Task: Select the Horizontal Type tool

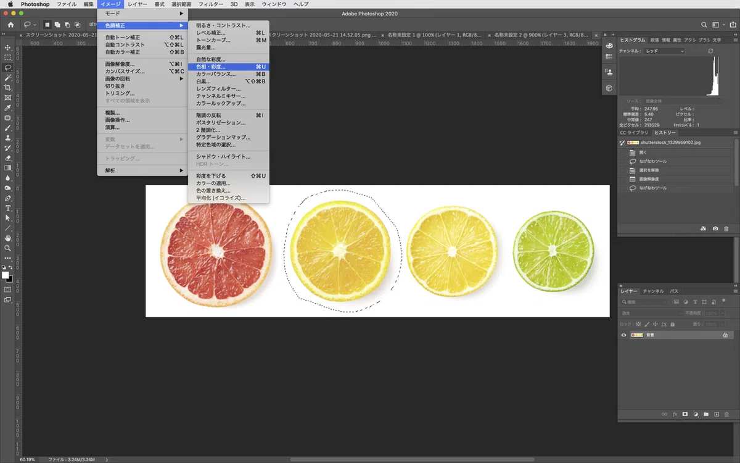Action: pyautogui.click(x=8, y=208)
